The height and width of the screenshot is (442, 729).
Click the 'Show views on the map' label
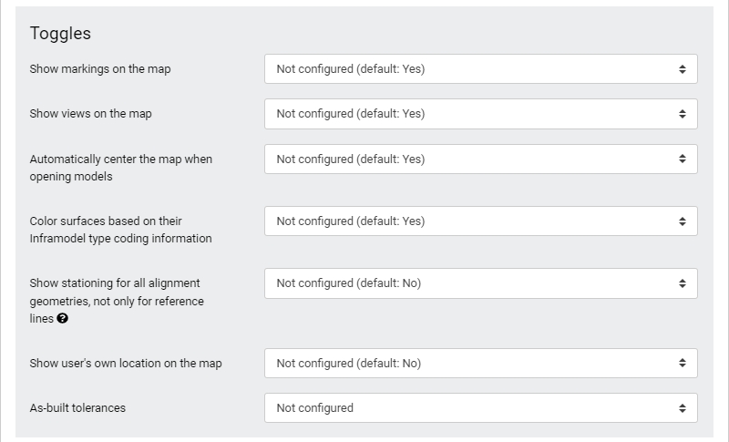[x=90, y=114]
